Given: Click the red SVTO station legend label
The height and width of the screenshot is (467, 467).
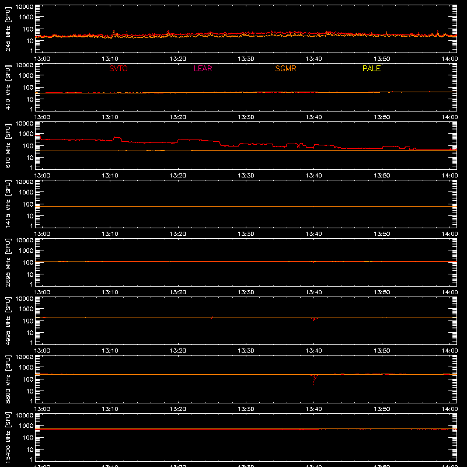Looking at the screenshot, I should [x=119, y=68].
